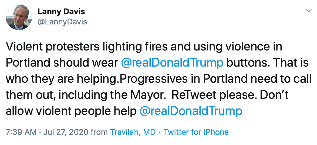Open the final @realDonaldTrump mention ending the tweet
317x145 pixels.
[x=191, y=111]
